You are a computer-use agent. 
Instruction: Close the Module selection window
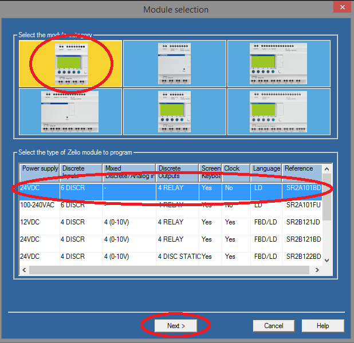[x=343, y=7]
